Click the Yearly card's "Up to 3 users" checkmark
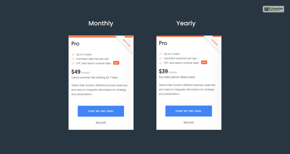Screen dimensions: 290x154 (161, 54)
